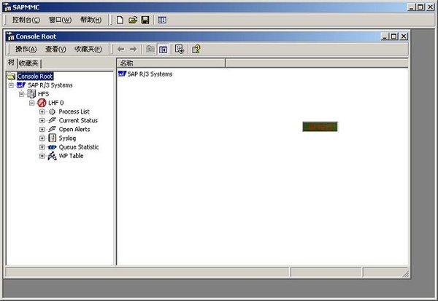The height and width of the screenshot is (301, 438).
Task: Toggle the show/hide console tree button
Action: point(164,50)
